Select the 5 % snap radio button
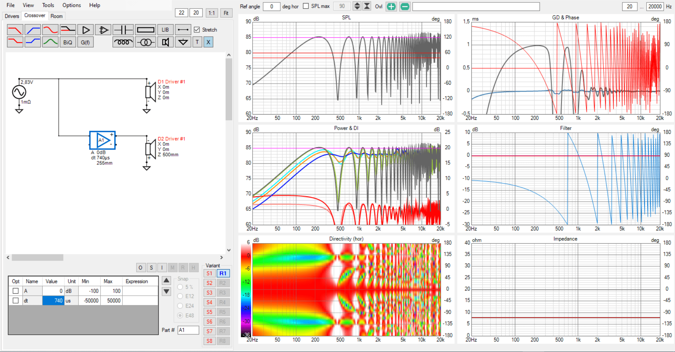 click(180, 287)
